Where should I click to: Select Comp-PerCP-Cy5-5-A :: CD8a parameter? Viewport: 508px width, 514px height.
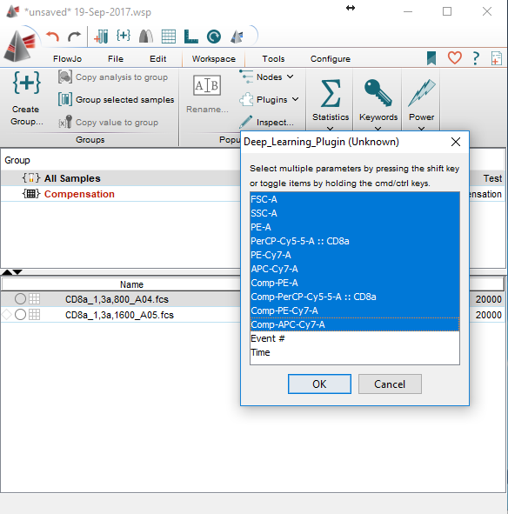click(x=355, y=297)
